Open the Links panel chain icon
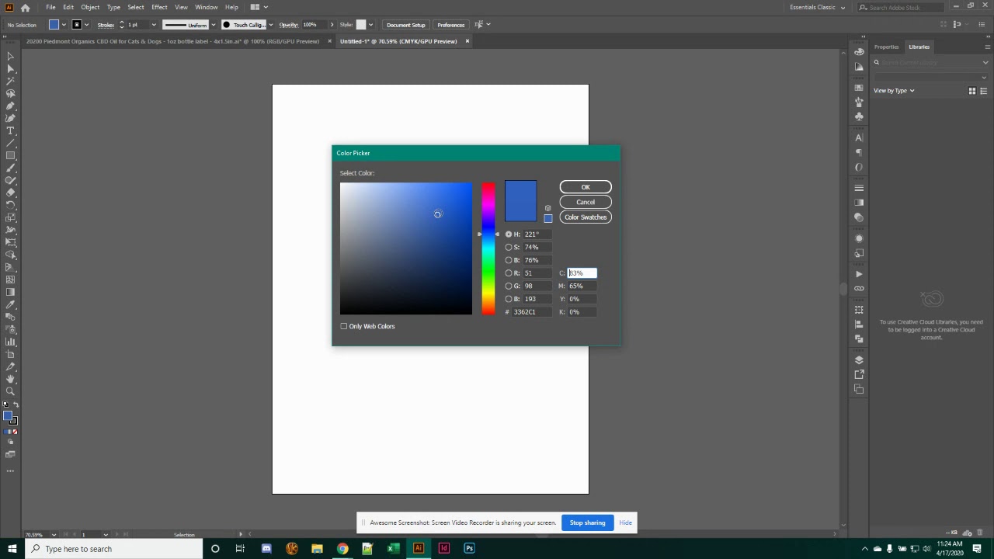Screen dimensions: 994x559 pyautogui.click(x=859, y=289)
